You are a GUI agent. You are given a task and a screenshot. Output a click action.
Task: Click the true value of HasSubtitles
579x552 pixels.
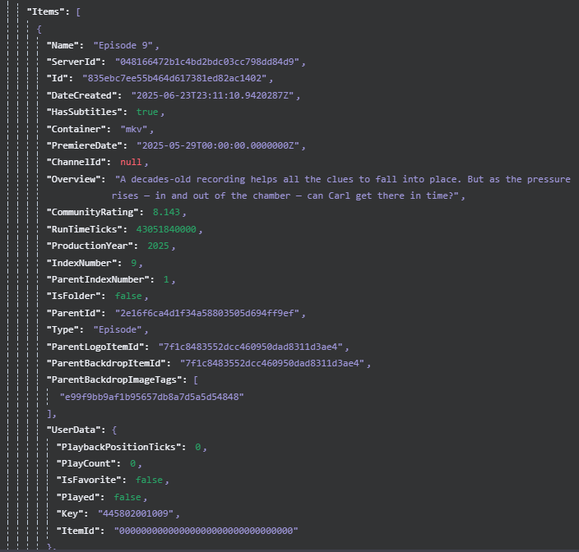click(147, 111)
